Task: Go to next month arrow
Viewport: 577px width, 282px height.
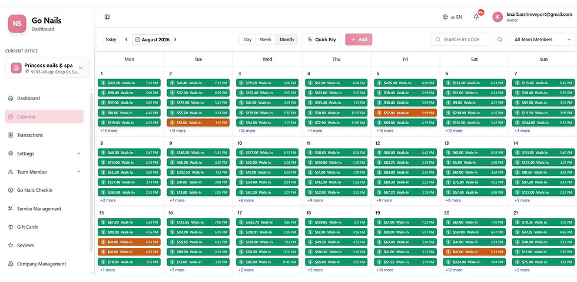Action: (175, 39)
